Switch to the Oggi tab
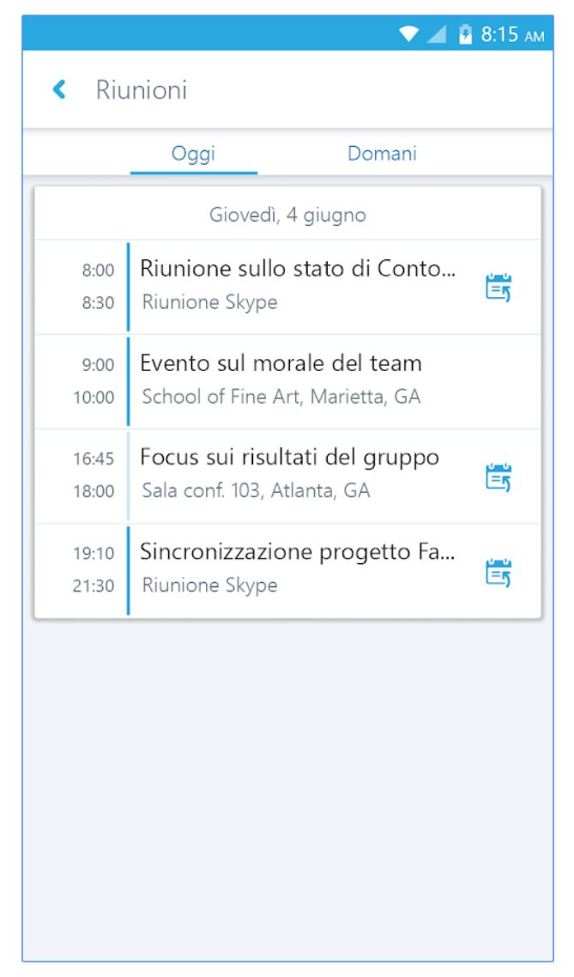This screenshot has height=977, width=574. tap(193, 155)
